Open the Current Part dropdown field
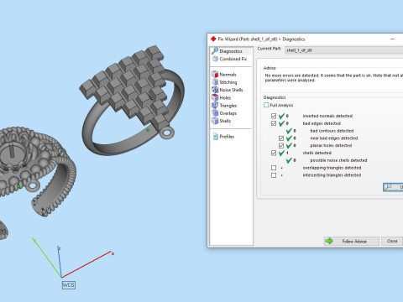 343,50
